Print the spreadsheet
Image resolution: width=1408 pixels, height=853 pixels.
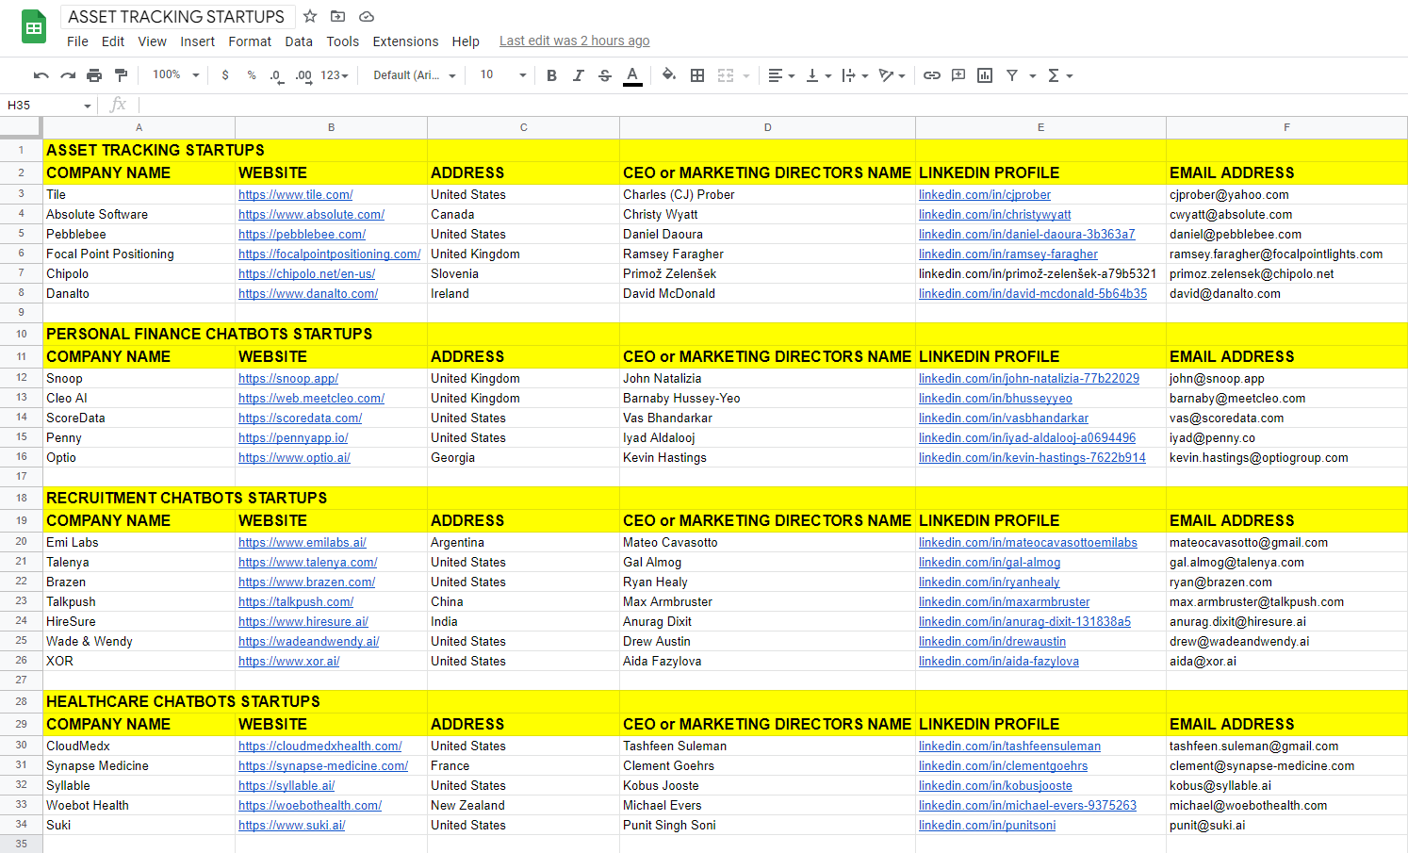(x=94, y=75)
